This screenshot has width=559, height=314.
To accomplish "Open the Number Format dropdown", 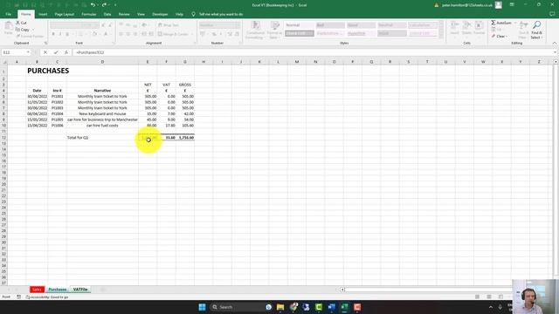I will (238, 25).
